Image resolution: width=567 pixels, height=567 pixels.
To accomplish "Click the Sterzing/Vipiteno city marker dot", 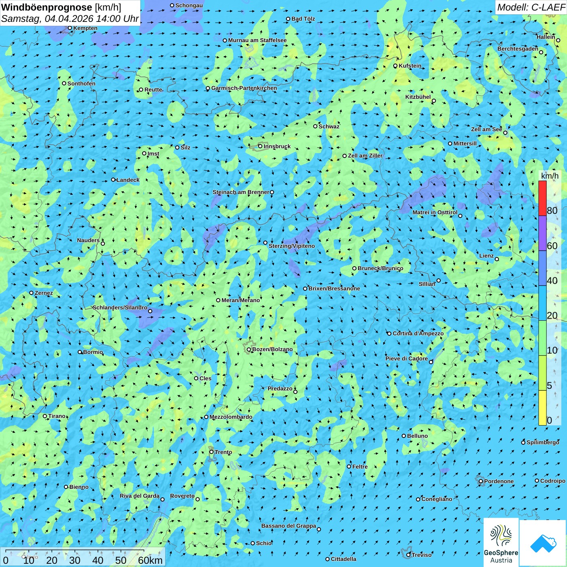I will click(265, 243).
